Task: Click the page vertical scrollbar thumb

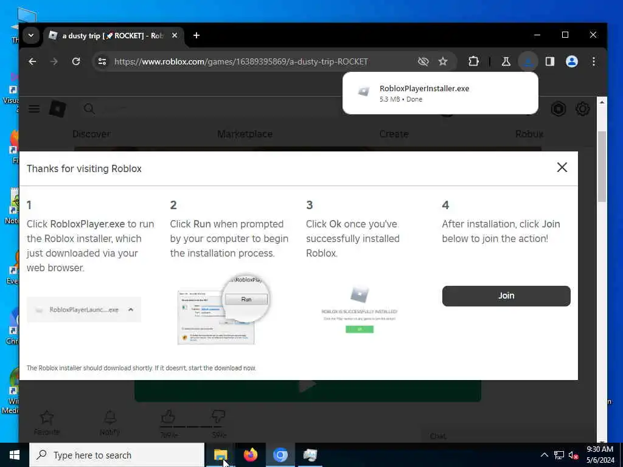Action: click(602, 166)
